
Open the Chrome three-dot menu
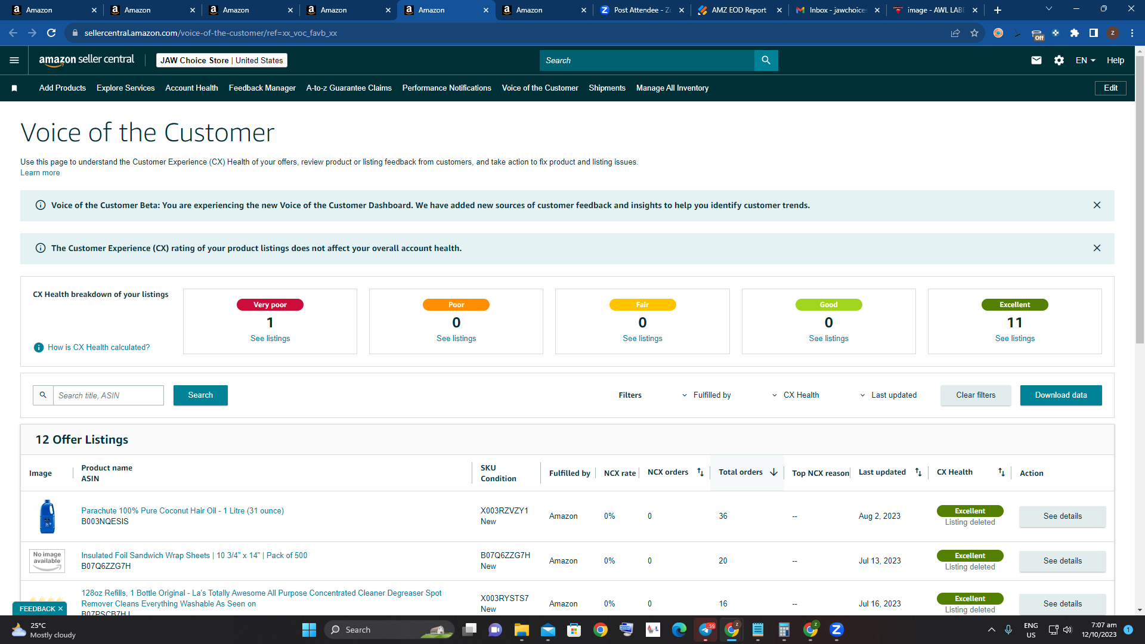1132,33
